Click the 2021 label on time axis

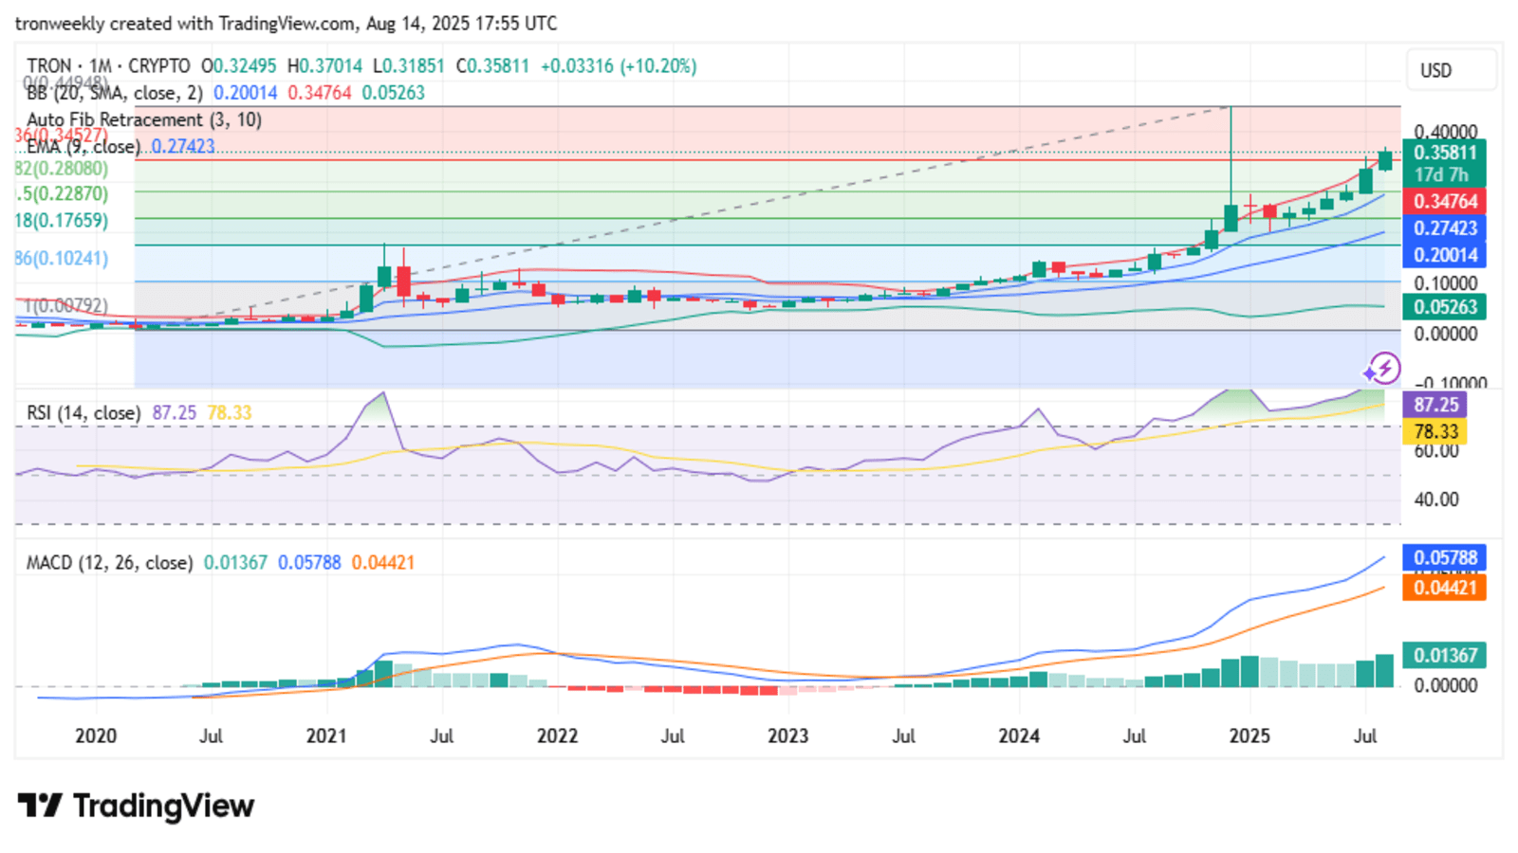(326, 736)
